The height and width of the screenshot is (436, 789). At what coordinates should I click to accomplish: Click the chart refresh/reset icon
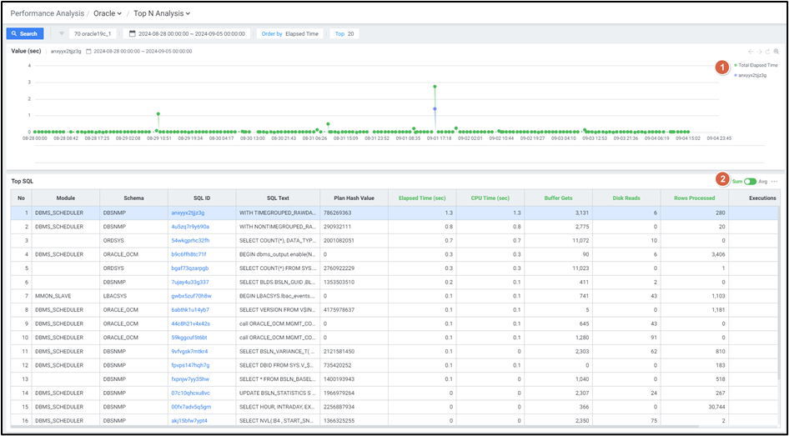tap(768, 52)
